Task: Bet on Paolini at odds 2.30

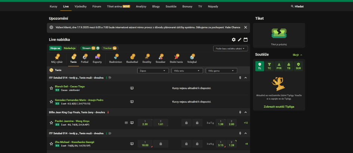Action: click(145, 123)
